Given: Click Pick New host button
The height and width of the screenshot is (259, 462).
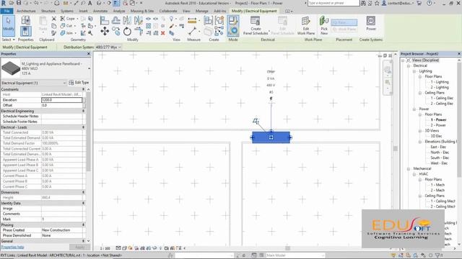Looking at the screenshot, I should click(x=324, y=26).
